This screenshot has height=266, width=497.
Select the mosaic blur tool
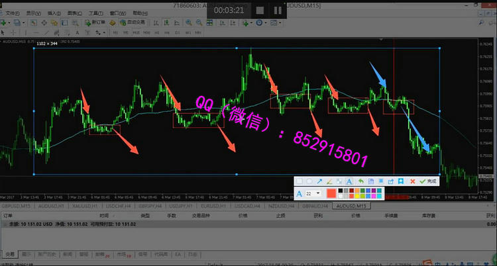coord(339,181)
